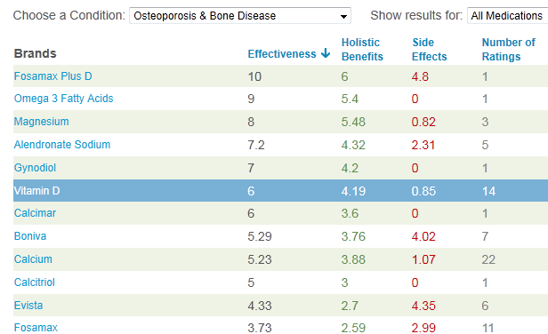Open the Choose a Condition dropdown
Viewport: 548px width, 334px height.
[240, 16]
